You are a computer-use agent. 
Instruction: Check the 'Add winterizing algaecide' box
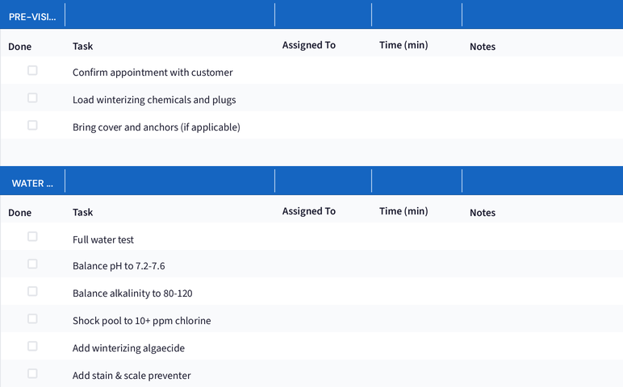point(32,347)
